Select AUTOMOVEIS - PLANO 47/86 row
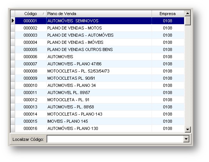This screenshot has width=209, height=162. [x=99, y=64]
